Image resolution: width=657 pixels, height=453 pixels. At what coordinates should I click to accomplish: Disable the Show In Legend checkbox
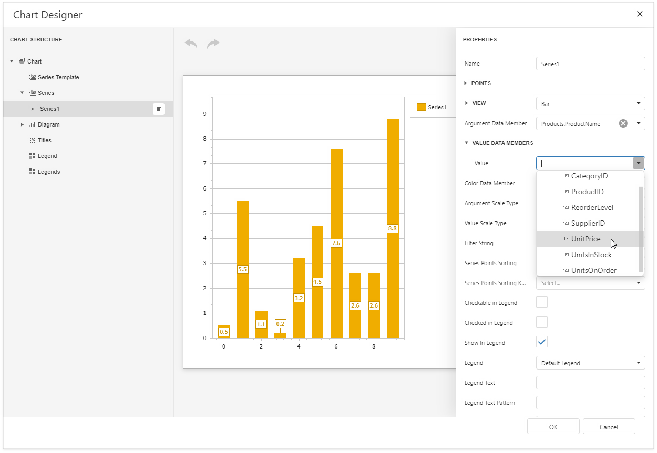(541, 342)
